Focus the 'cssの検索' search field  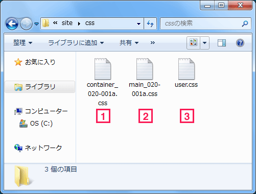[x=205, y=23]
